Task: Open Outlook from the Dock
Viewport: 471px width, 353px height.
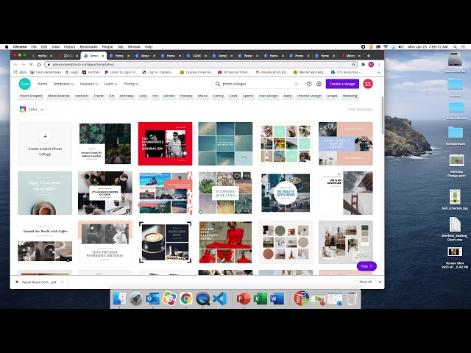Action: (x=152, y=299)
